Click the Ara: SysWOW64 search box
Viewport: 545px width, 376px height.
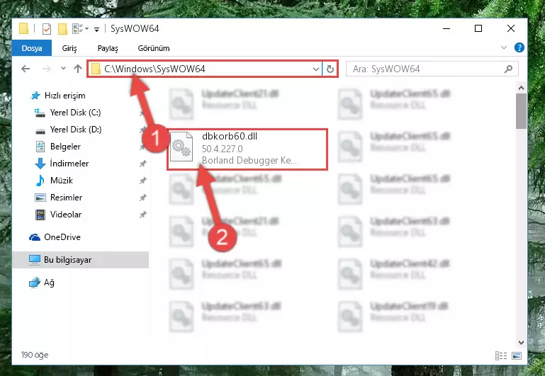pos(432,69)
